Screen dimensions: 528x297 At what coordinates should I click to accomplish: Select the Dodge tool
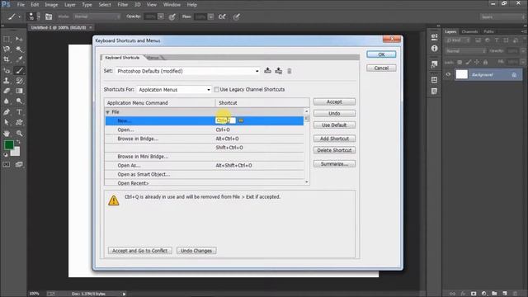pyautogui.click(x=19, y=101)
